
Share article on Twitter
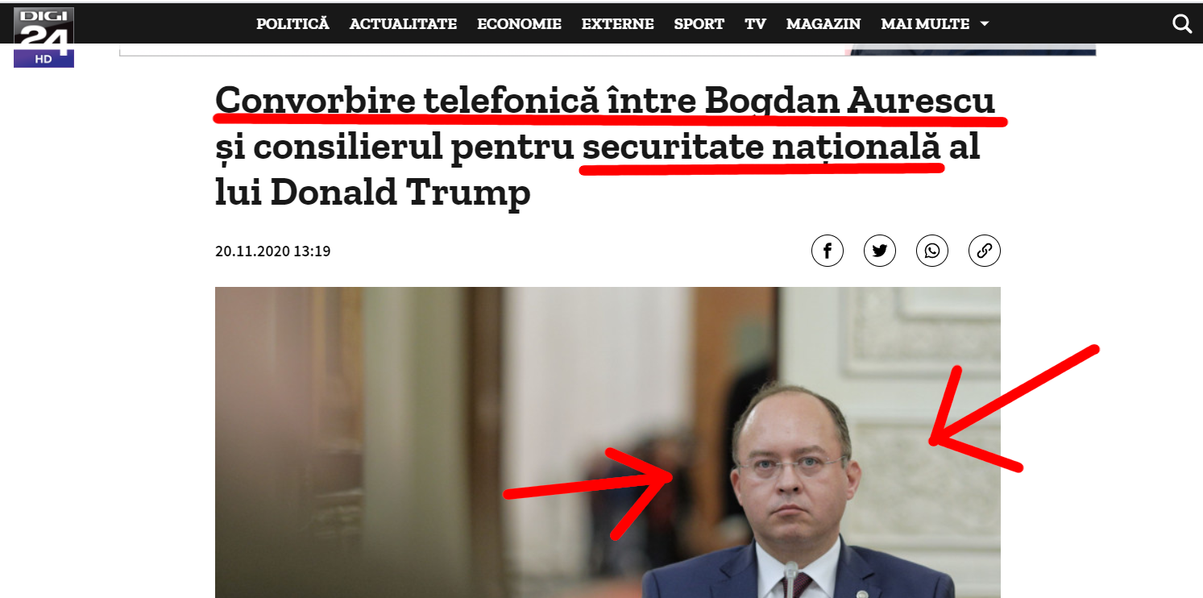pos(879,251)
